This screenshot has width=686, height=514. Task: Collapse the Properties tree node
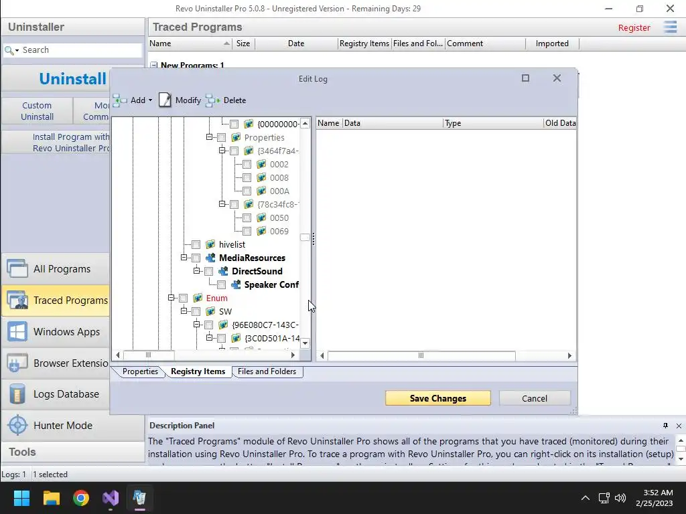(x=209, y=137)
